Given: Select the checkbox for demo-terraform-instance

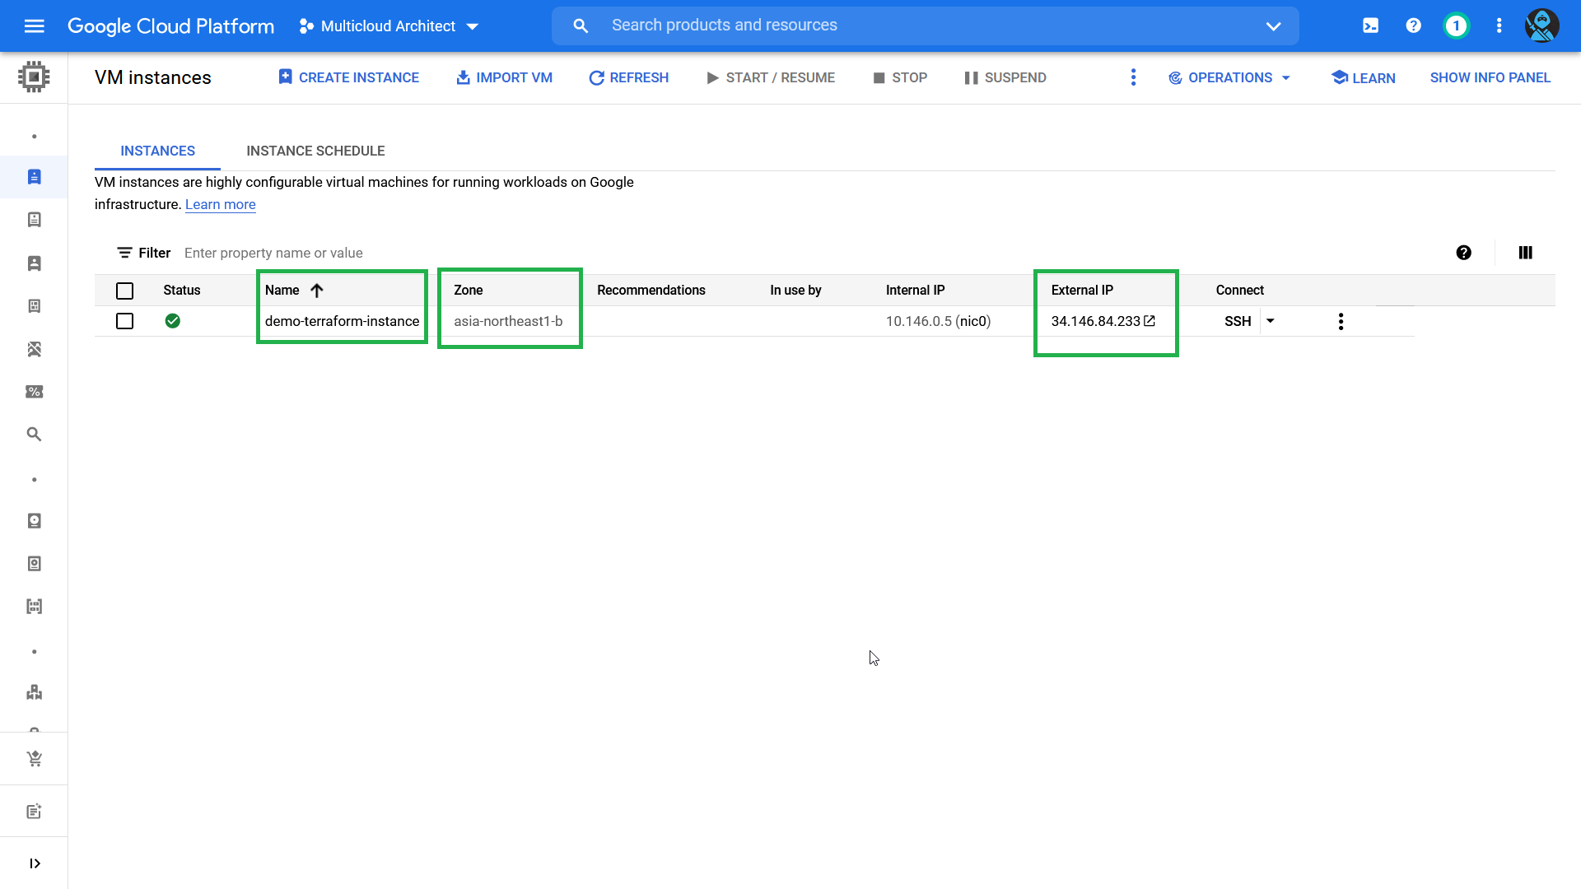Looking at the screenshot, I should 124,321.
